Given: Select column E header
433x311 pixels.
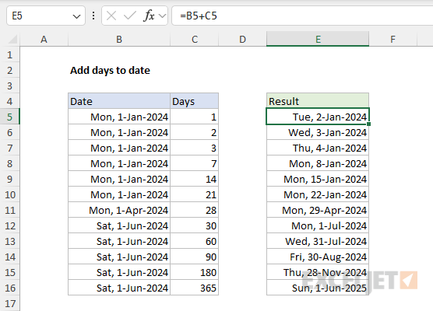Looking at the screenshot, I should pos(318,40).
